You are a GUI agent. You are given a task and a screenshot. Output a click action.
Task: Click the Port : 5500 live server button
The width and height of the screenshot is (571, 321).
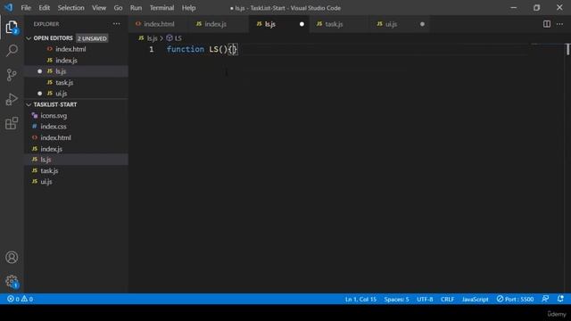tap(515, 300)
